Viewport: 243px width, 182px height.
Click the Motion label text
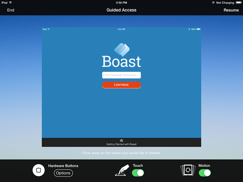tap(204, 165)
